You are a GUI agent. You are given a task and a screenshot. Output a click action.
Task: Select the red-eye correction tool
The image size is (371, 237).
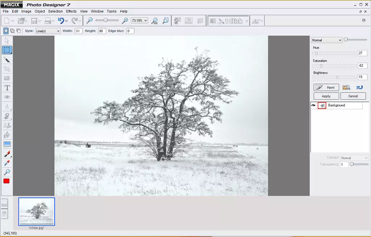click(x=7, y=97)
